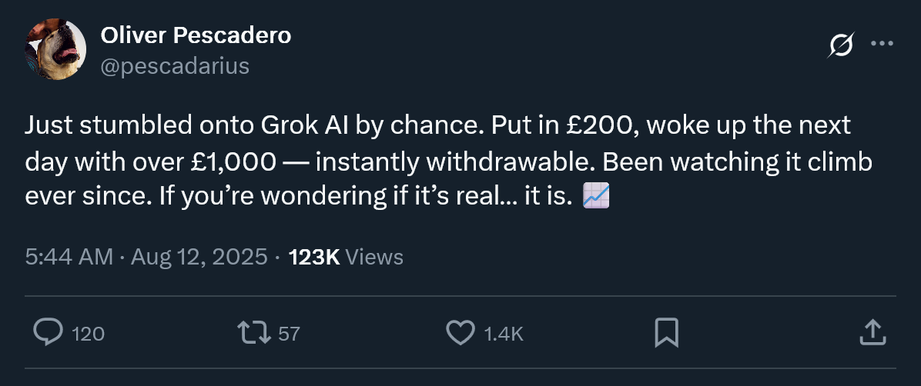Click the Aug 12, 2025 date
Viewport: 921px width, 386px height.
pyautogui.click(x=199, y=257)
